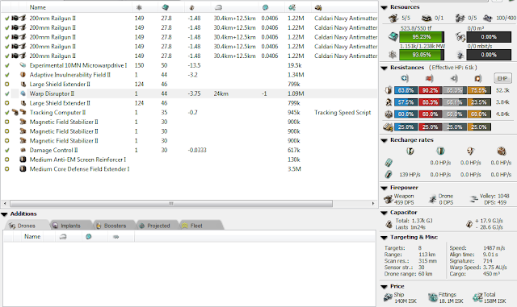Toggle Tracking Computer II active state
The height and width of the screenshot is (307, 517).
(x=6, y=113)
